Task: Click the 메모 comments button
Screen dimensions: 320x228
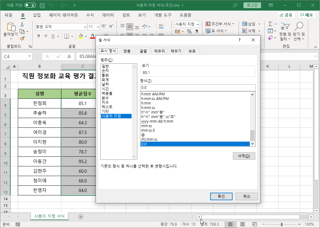Action: tap(307, 15)
